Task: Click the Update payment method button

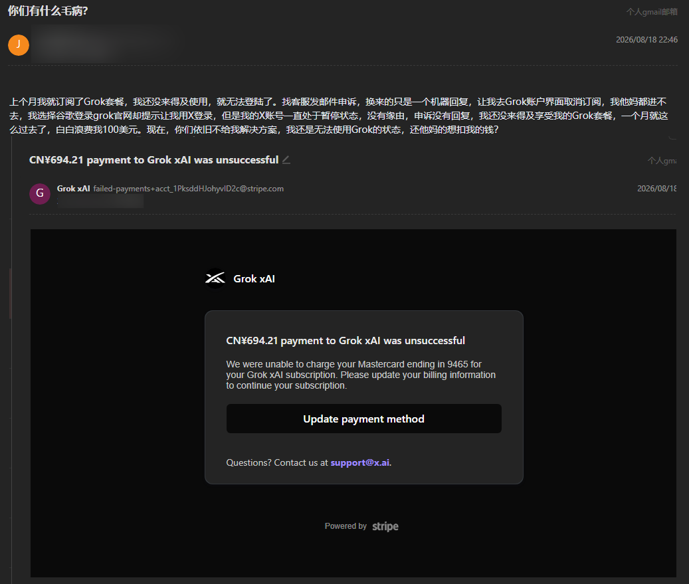Action: point(364,419)
